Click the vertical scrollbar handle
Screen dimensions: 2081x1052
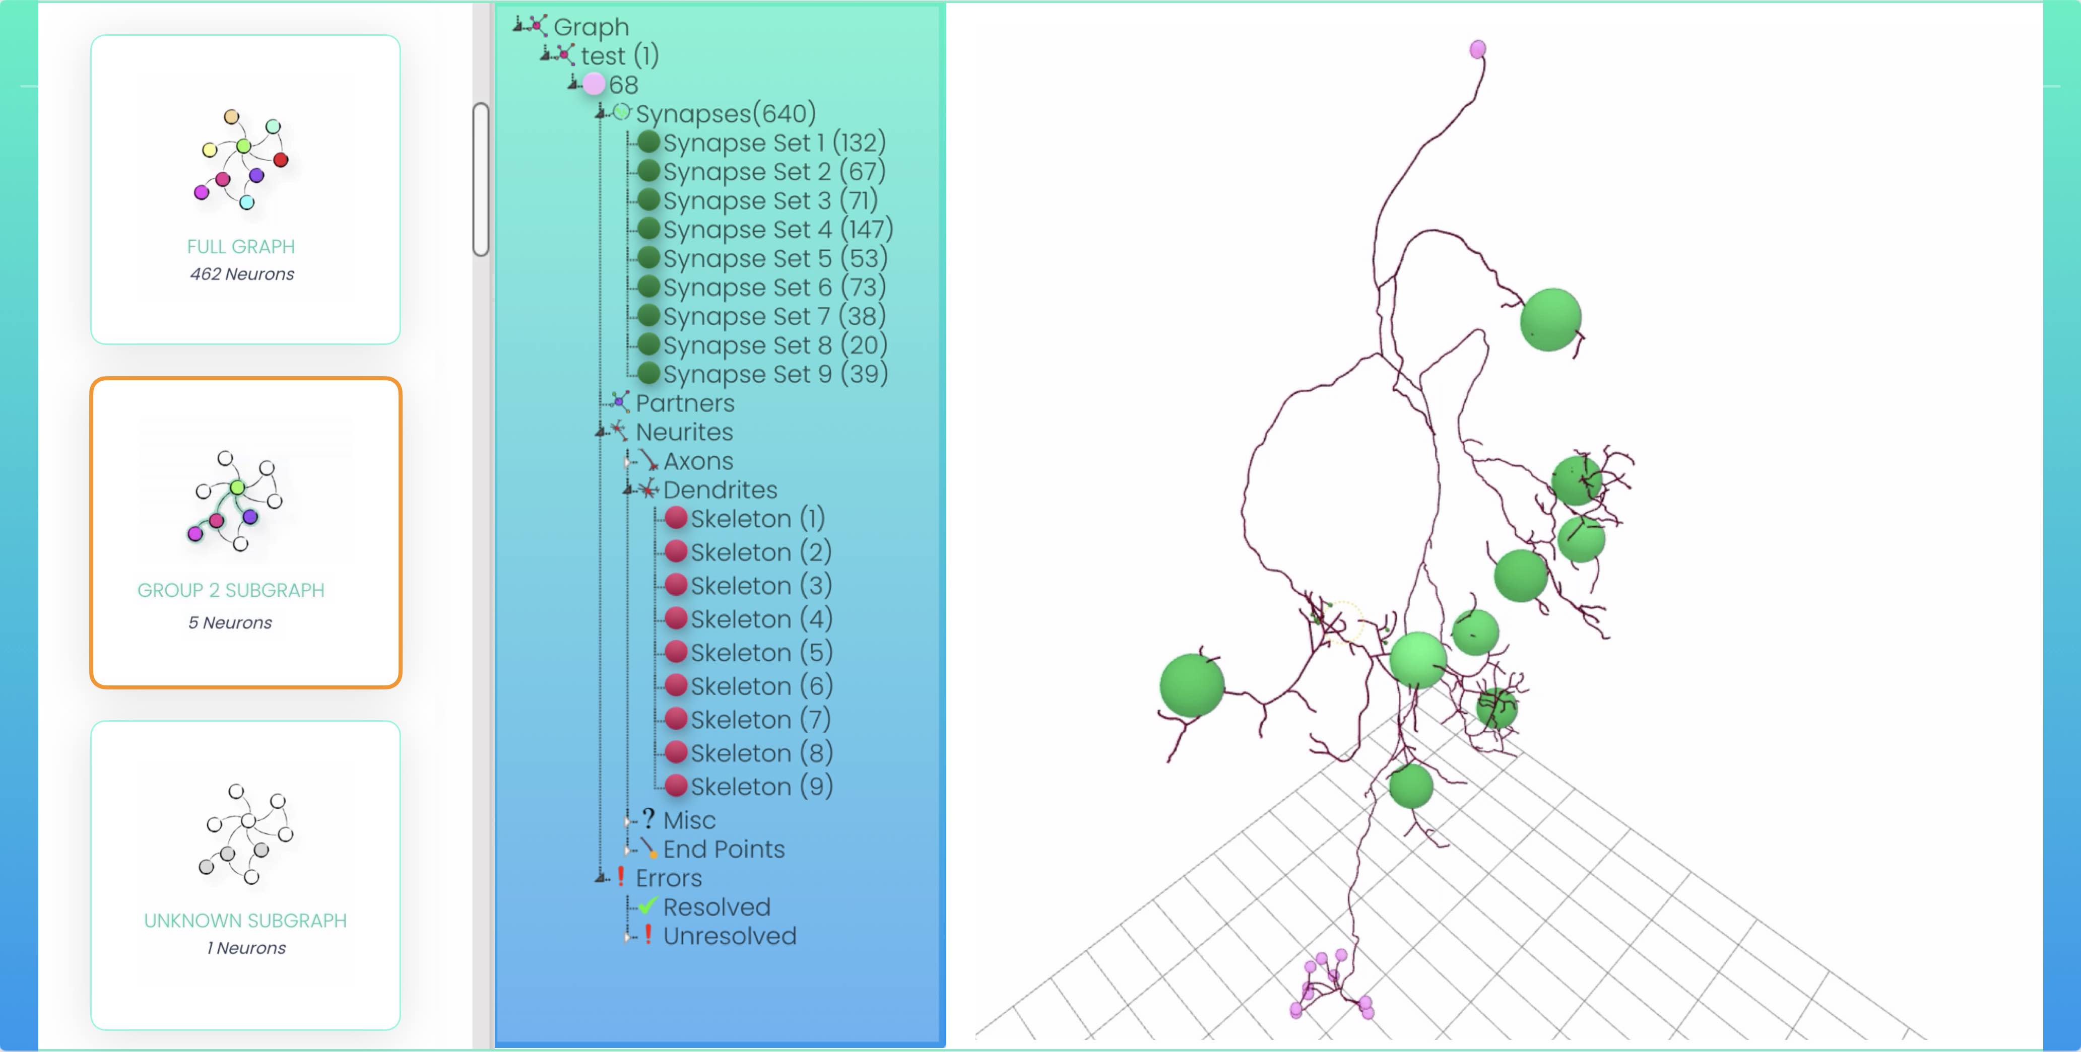click(482, 179)
